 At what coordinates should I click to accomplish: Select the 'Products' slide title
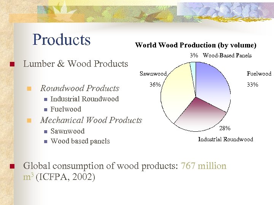[62, 39]
